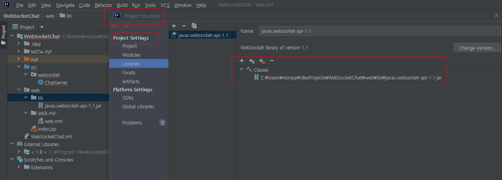Image resolution: width=502 pixels, height=180 pixels.
Task: Expand the out folder
Action: (x=19, y=59)
